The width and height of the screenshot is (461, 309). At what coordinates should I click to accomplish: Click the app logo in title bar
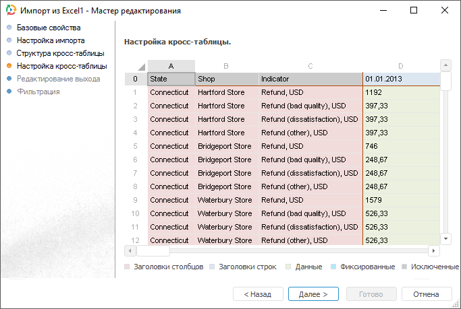pyautogui.click(x=11, y=11)
